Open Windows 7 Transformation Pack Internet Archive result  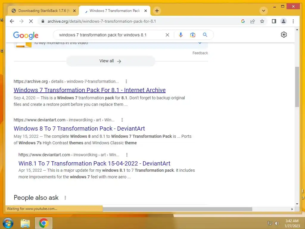click(x=90, y=90)
